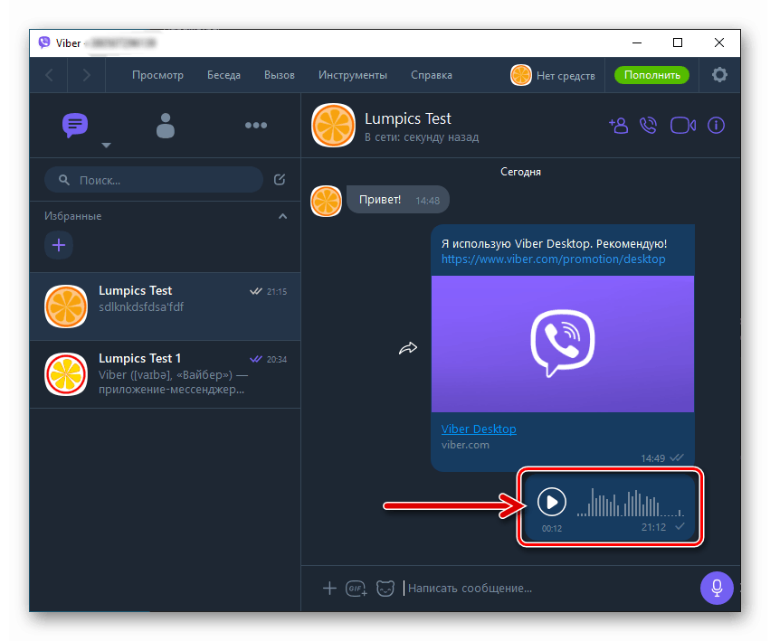Open the Беседа menu

(x=223, y=75)
